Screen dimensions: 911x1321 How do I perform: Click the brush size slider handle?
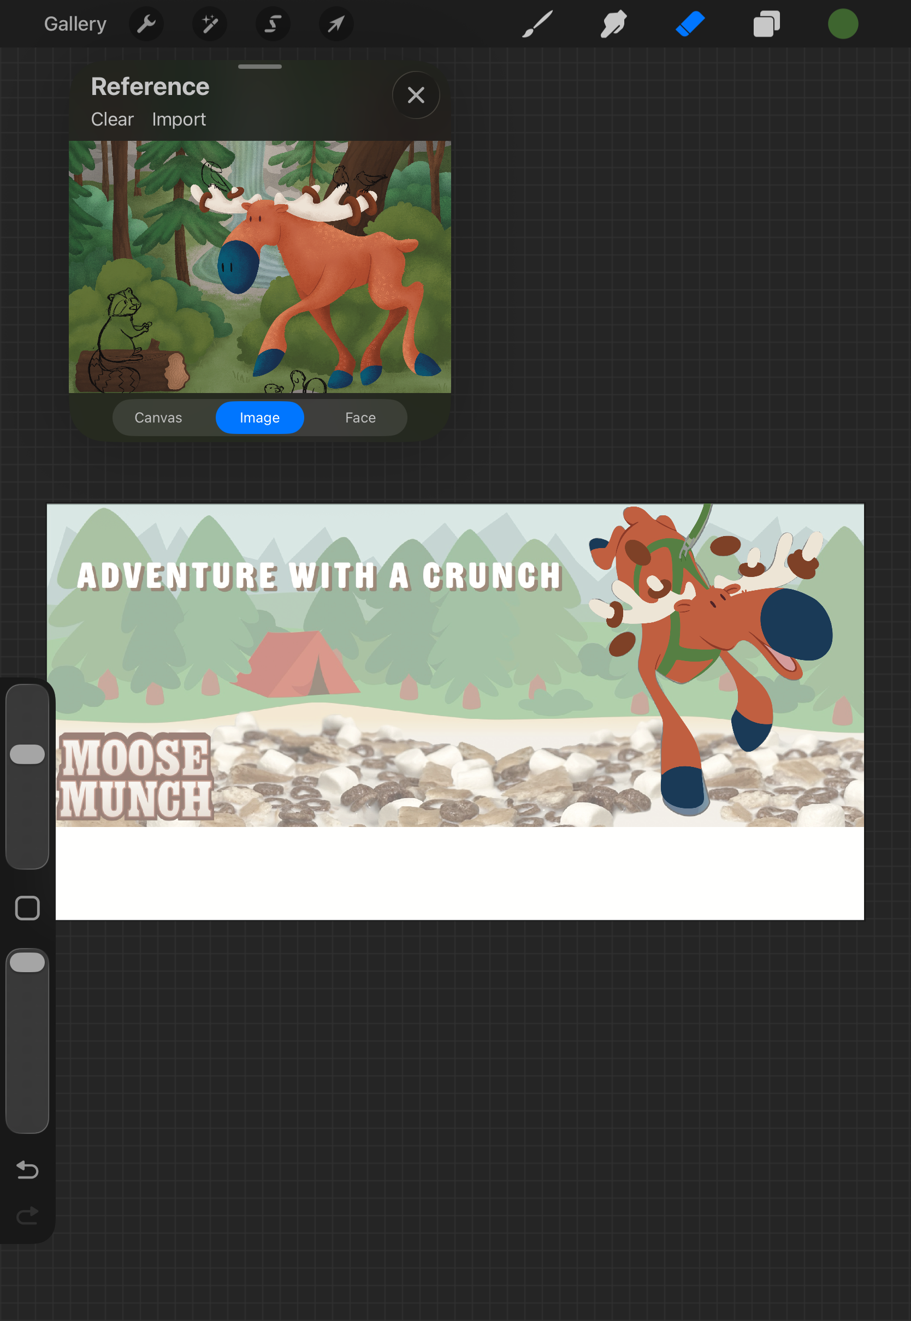coord(27,754)
